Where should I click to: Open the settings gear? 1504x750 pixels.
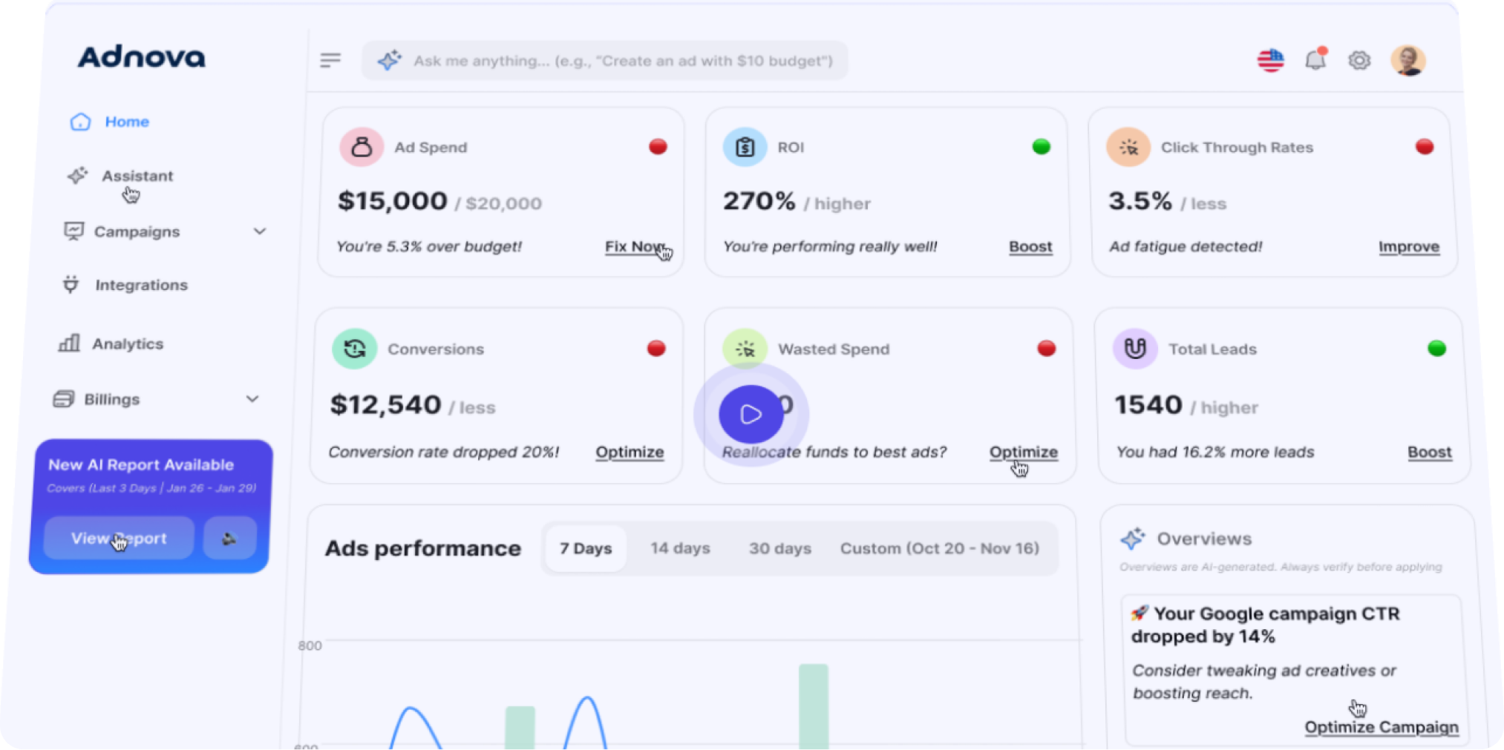click(1359, 60)
